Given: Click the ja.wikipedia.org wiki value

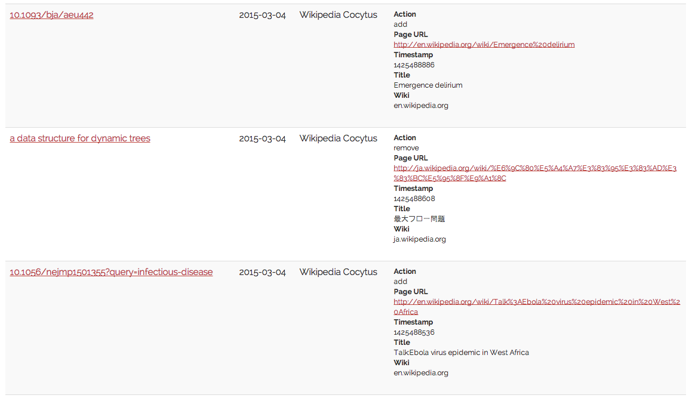Looking at the screenshot, I should coord(419,239).
